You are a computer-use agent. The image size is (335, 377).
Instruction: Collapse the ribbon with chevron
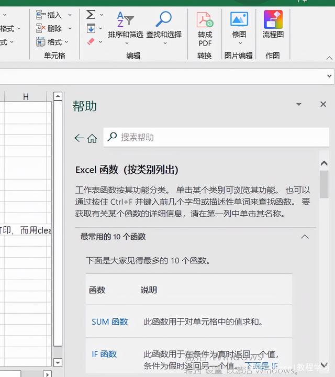329,58
